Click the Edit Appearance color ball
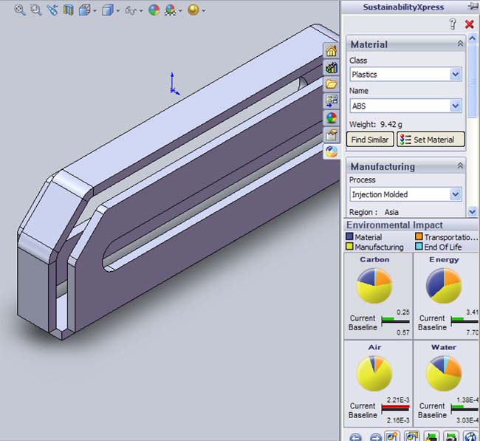This screenshot has width=480, height=441. (x=154, y=10)
